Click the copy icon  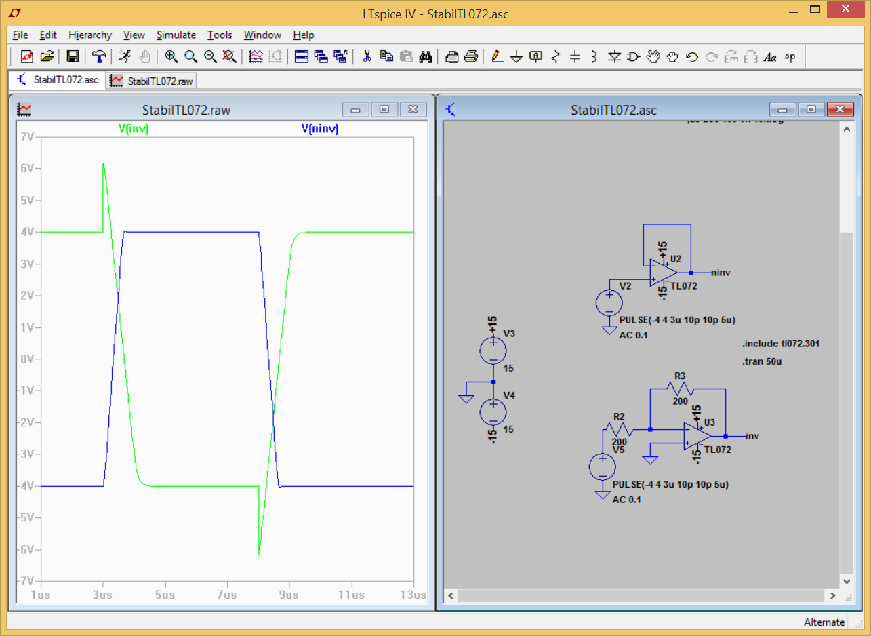click(387, 57)
